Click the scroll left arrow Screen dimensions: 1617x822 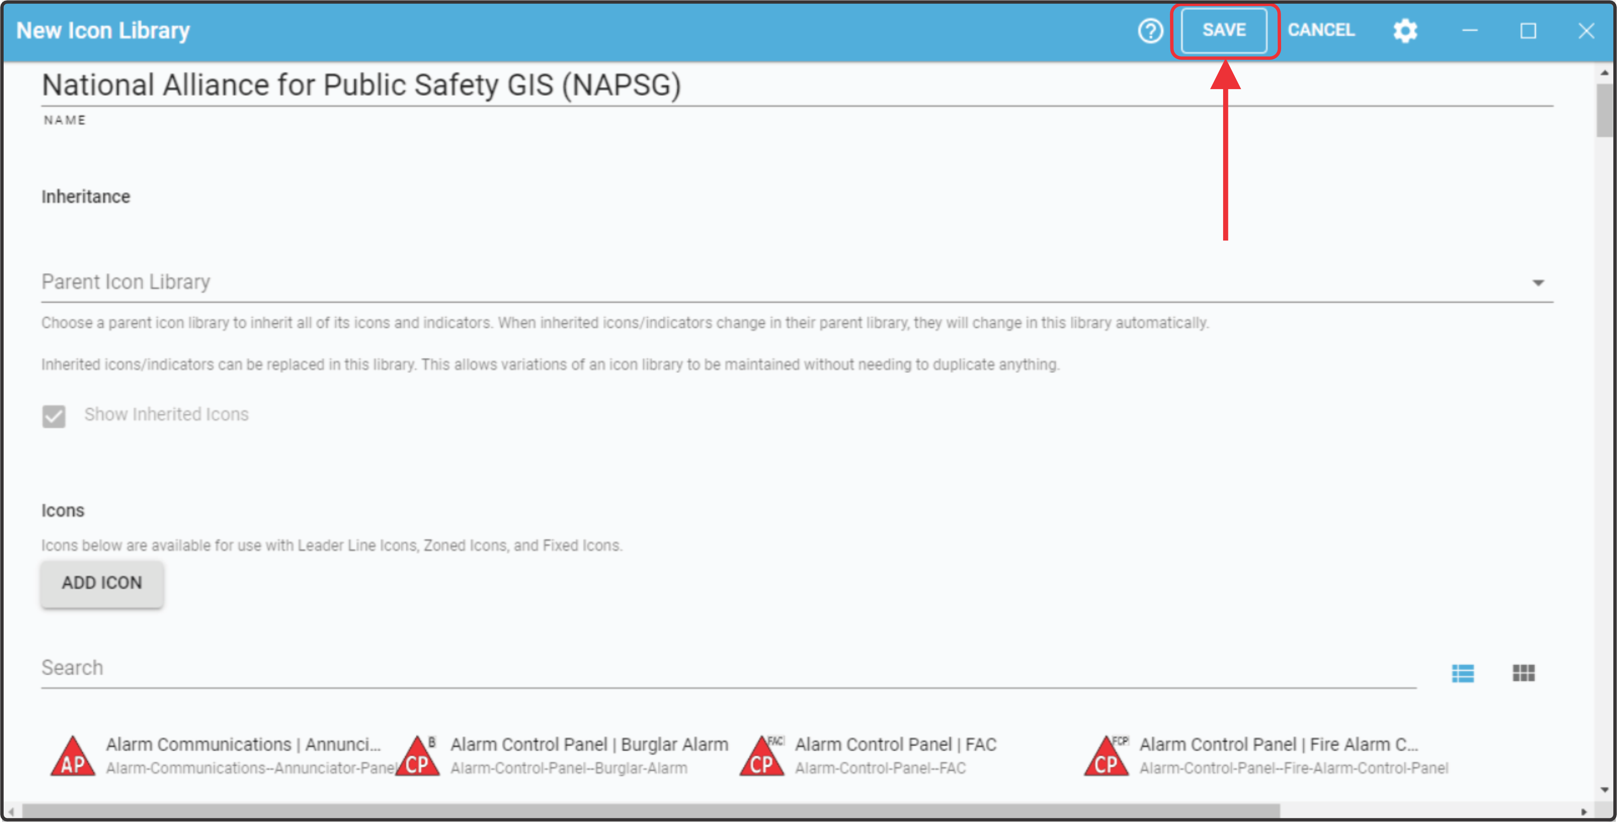11,811
